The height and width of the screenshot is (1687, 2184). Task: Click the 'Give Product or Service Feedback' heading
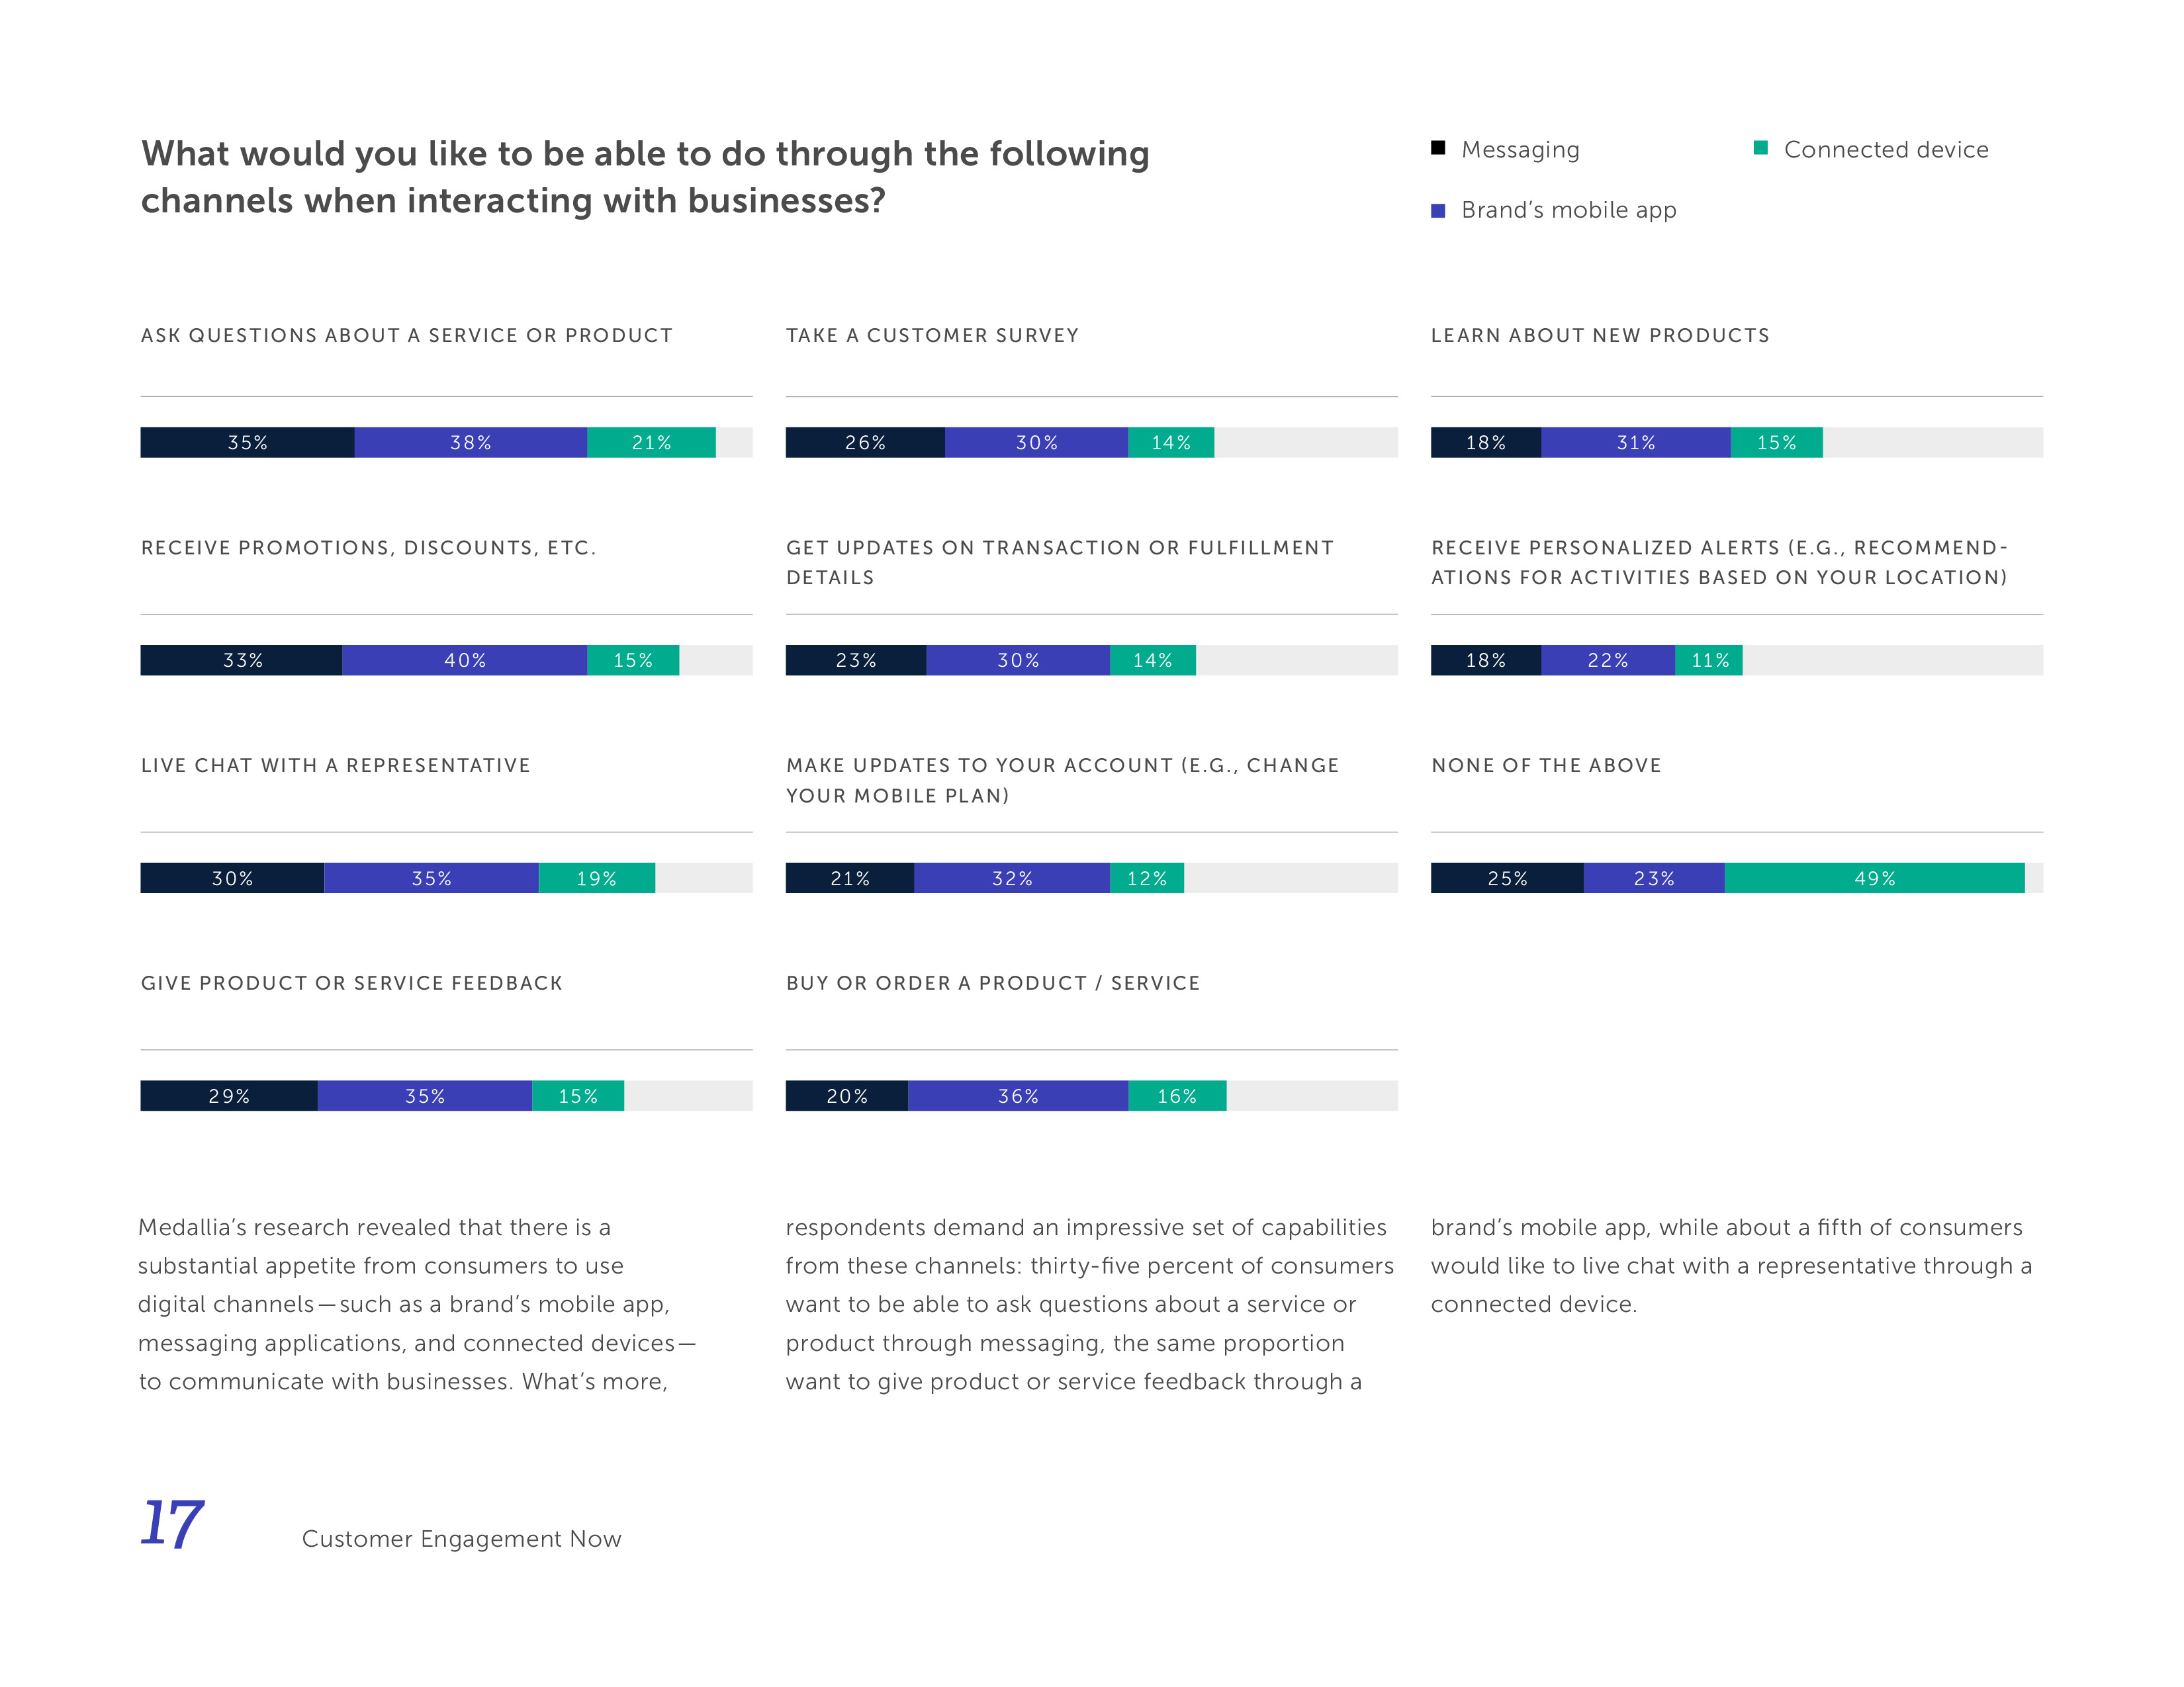(352, 983)
